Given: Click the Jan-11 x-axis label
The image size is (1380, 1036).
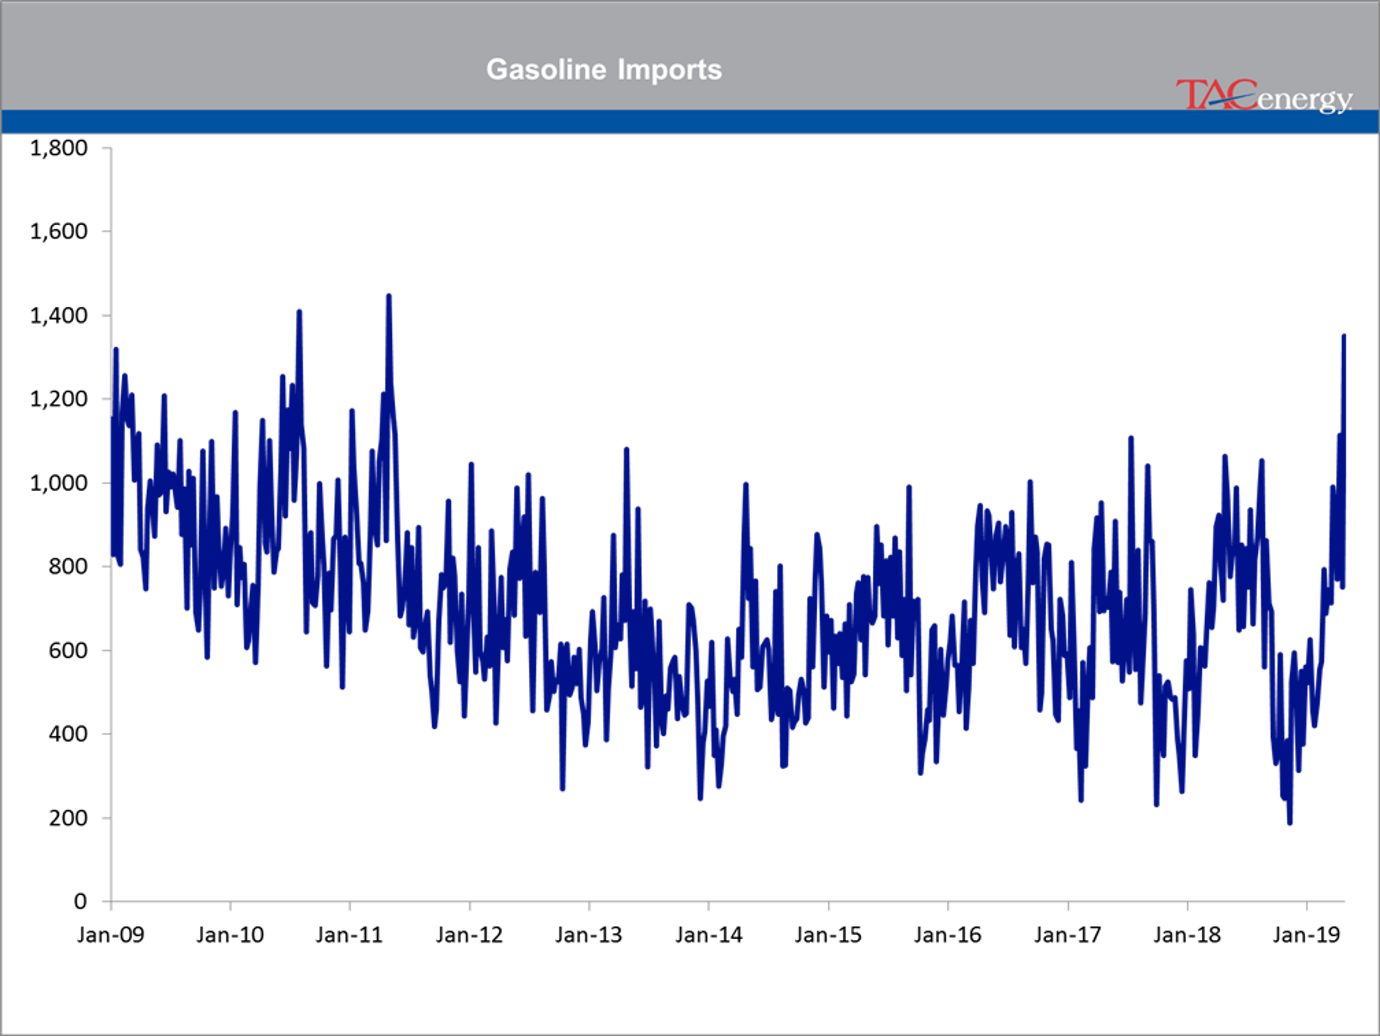Looking at the screenshot, I should tap(349, 935).
